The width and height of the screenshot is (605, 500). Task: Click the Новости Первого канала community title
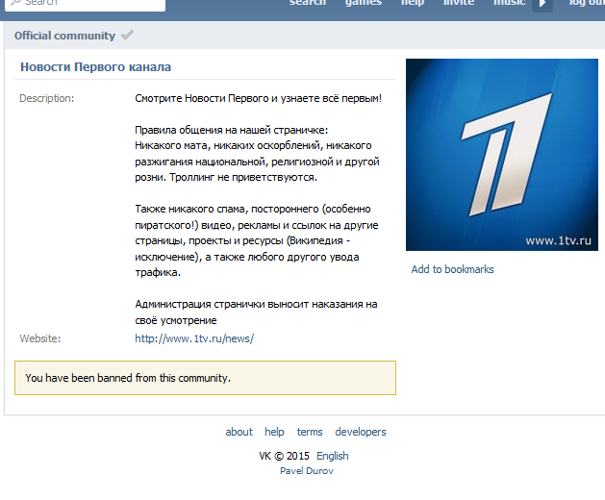[x=95, y=67]
